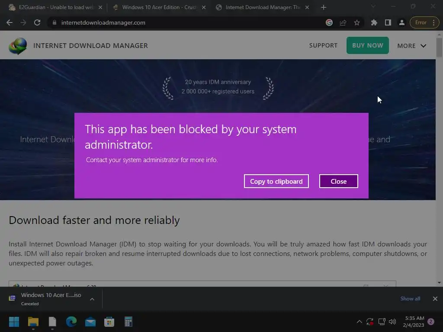
Task: Close the blocked app dialog
Action: [x=338, y=181]
